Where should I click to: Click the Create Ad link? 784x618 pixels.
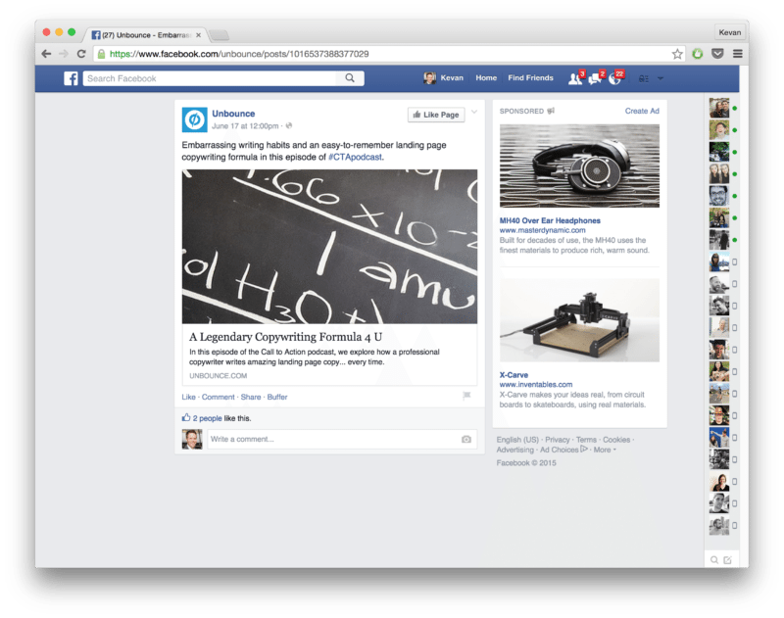pos(642,111)
